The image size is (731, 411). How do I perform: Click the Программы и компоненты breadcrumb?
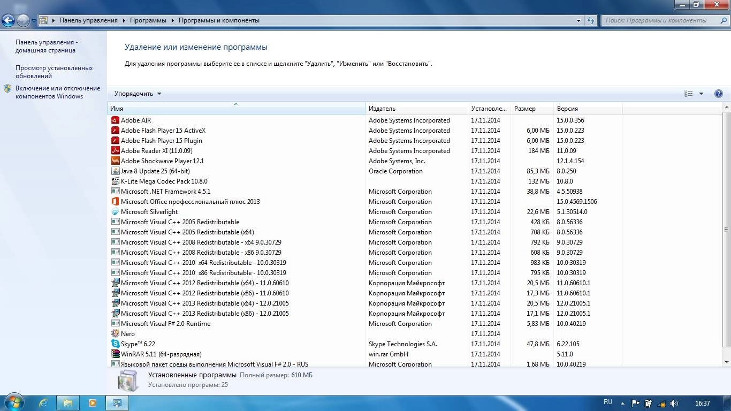[219, 20]
